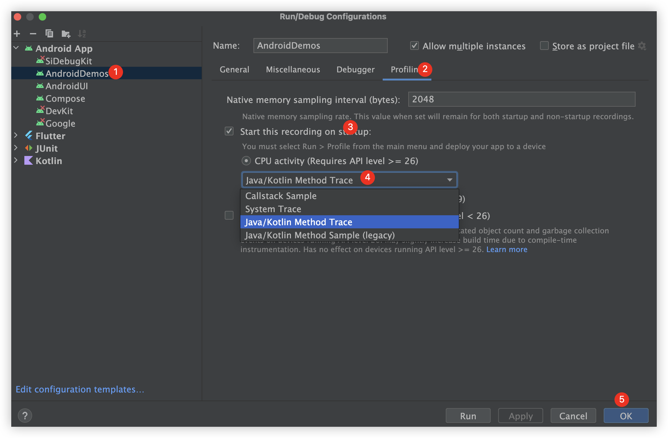Select the SiDebugKit Android configuration
Viewport: 668px width, 438px height.
(x=68, y=61)
